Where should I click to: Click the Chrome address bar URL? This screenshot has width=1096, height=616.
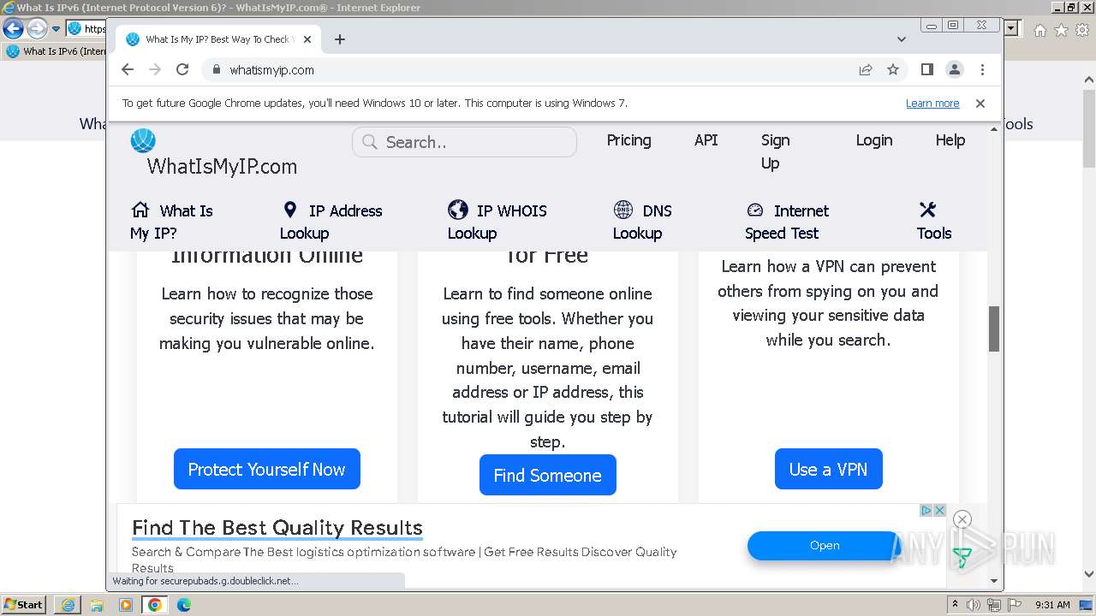point(272,70)
